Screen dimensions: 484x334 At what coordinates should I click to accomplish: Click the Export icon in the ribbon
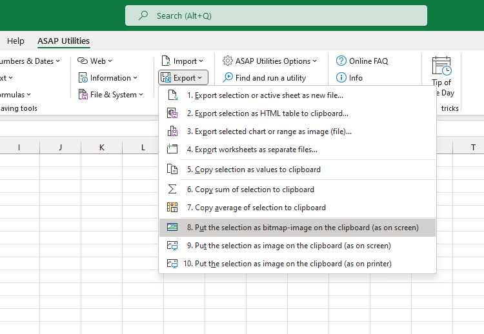click(166, 77)
